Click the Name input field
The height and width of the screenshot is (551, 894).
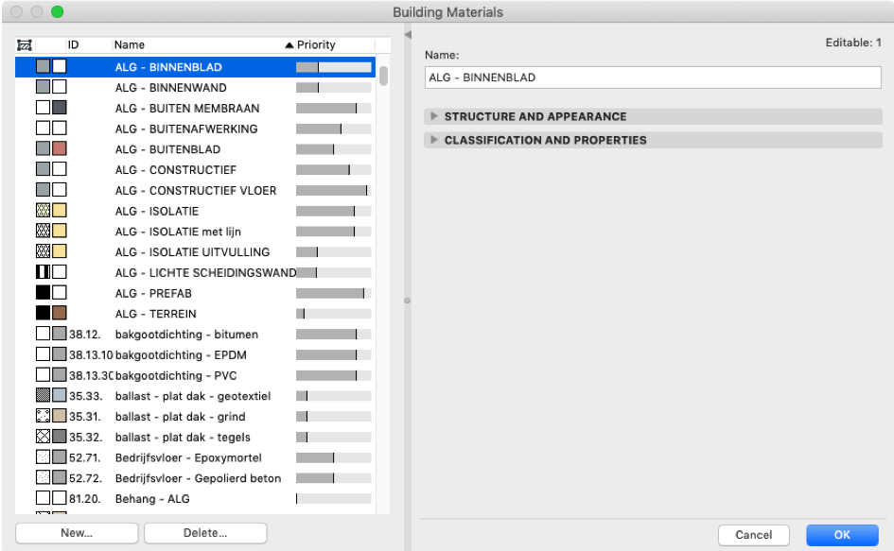(653, 77)
